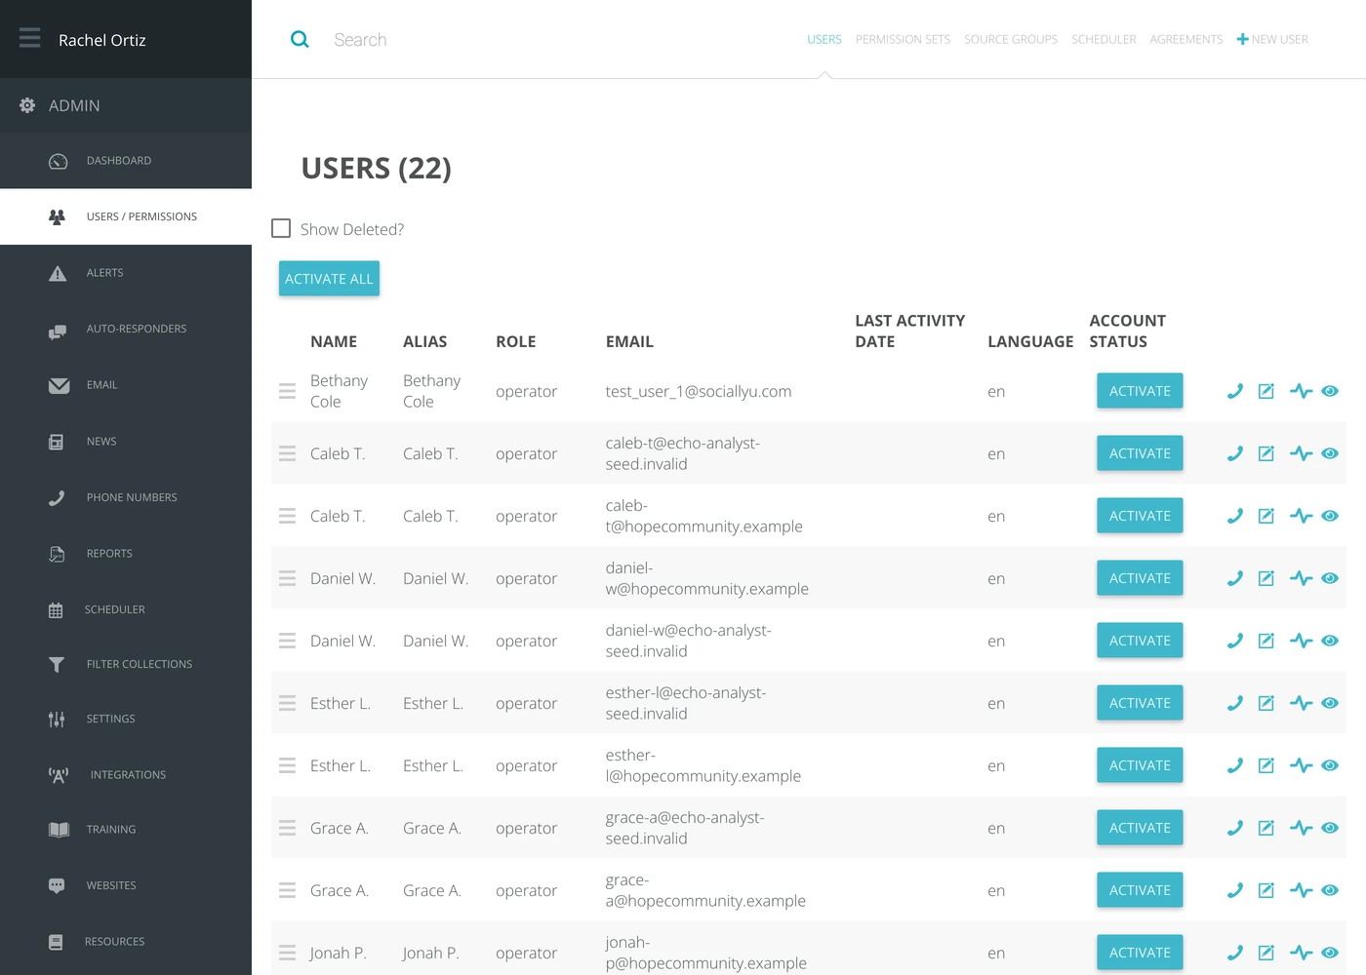Click eye icon for caleb-t@echo-analyst-seed.invalid

(x=1330, y=453)
